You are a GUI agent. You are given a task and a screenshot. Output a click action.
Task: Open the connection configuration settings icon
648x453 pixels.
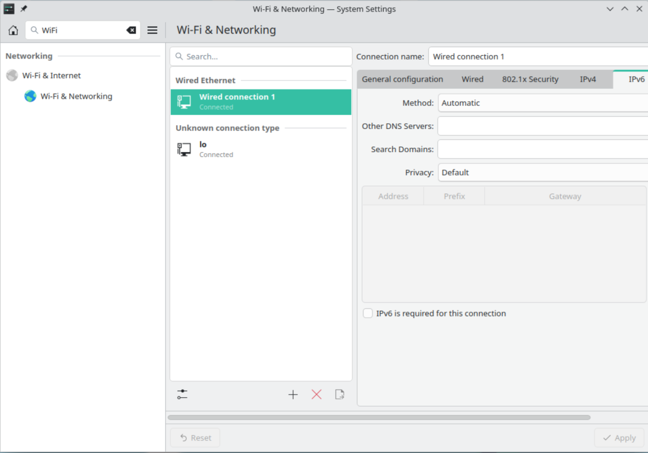[182, 394]
